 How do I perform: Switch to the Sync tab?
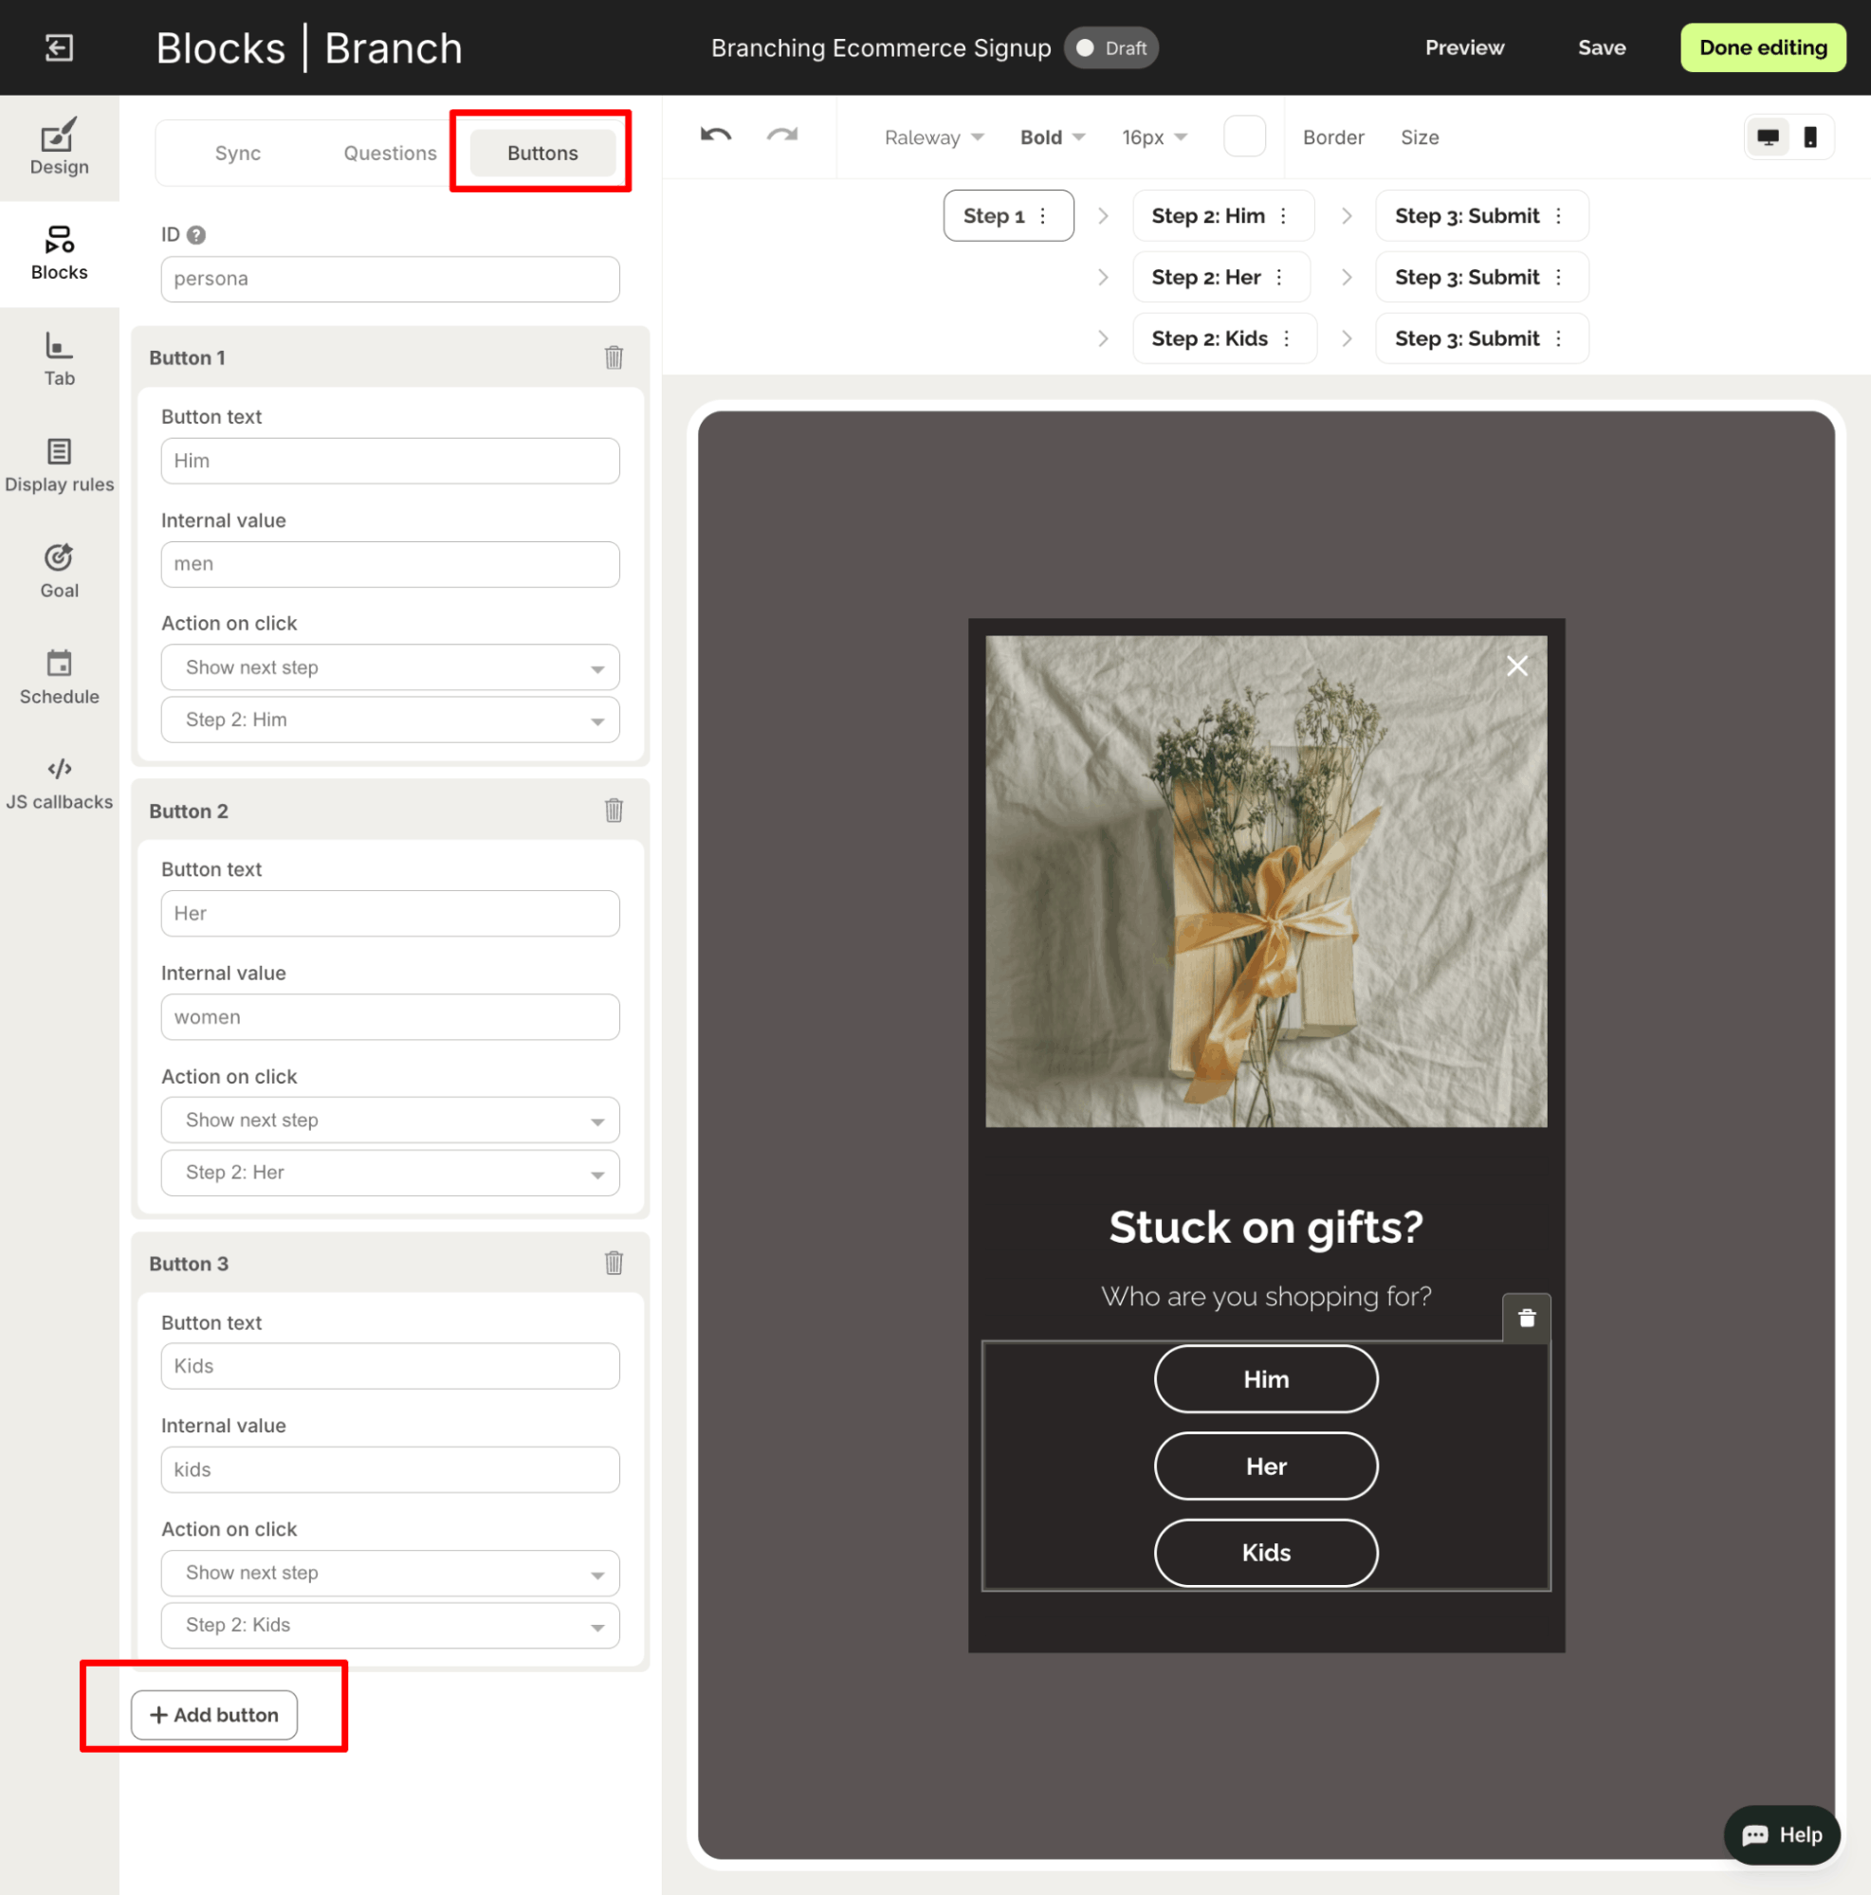click(237, 153)
